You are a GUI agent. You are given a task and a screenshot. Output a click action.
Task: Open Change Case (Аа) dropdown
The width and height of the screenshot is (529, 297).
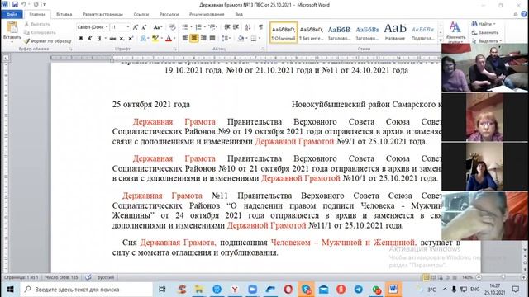click(158, 27)
